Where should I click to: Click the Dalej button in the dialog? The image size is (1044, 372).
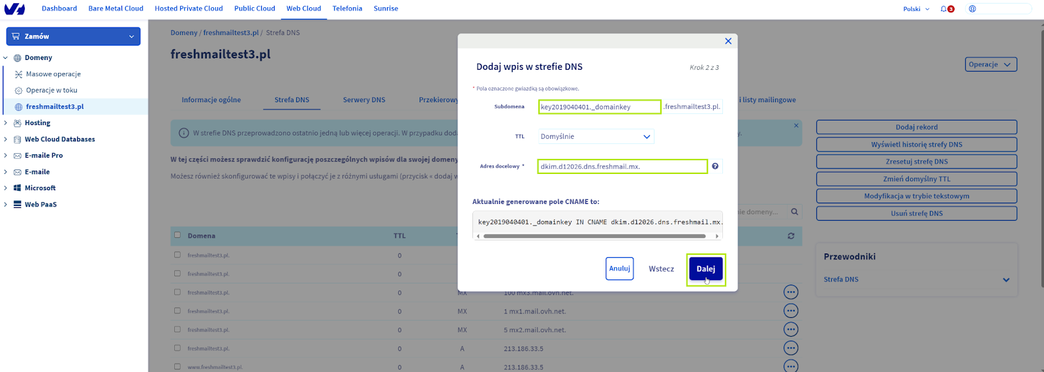[x=705, y=268]
